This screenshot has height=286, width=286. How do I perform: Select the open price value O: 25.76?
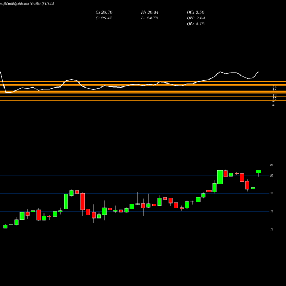[104, 13]
